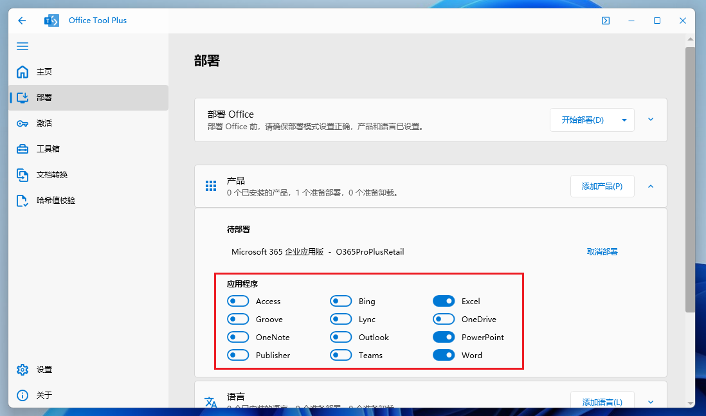Turn on the Teams toggle
The height and width of the screenshot is (416, 706).
(x=341, y=355)
